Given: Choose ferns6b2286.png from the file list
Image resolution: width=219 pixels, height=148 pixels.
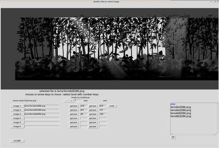Looking at the screenshot, I should pyautogui.click(x=181, y=116).
